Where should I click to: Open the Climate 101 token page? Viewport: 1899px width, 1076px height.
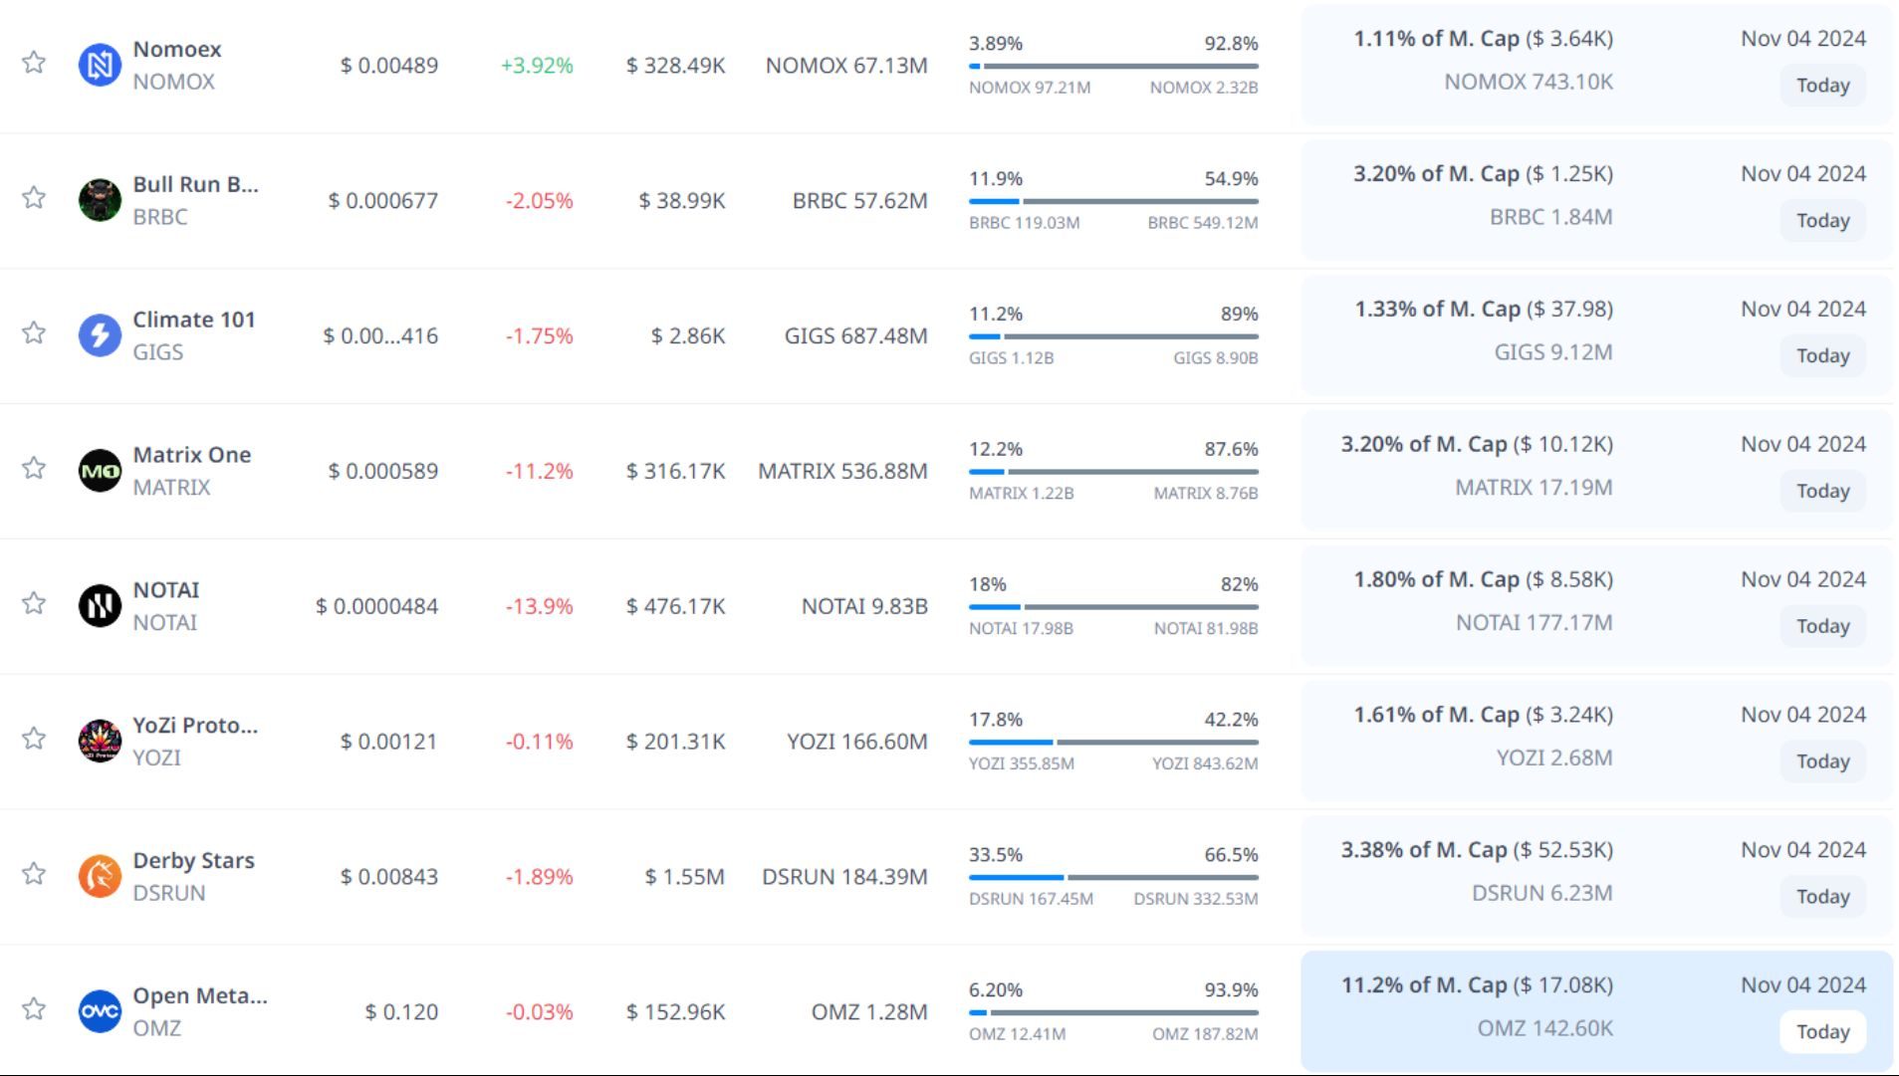pyautogui.click(x=194, y=320)
